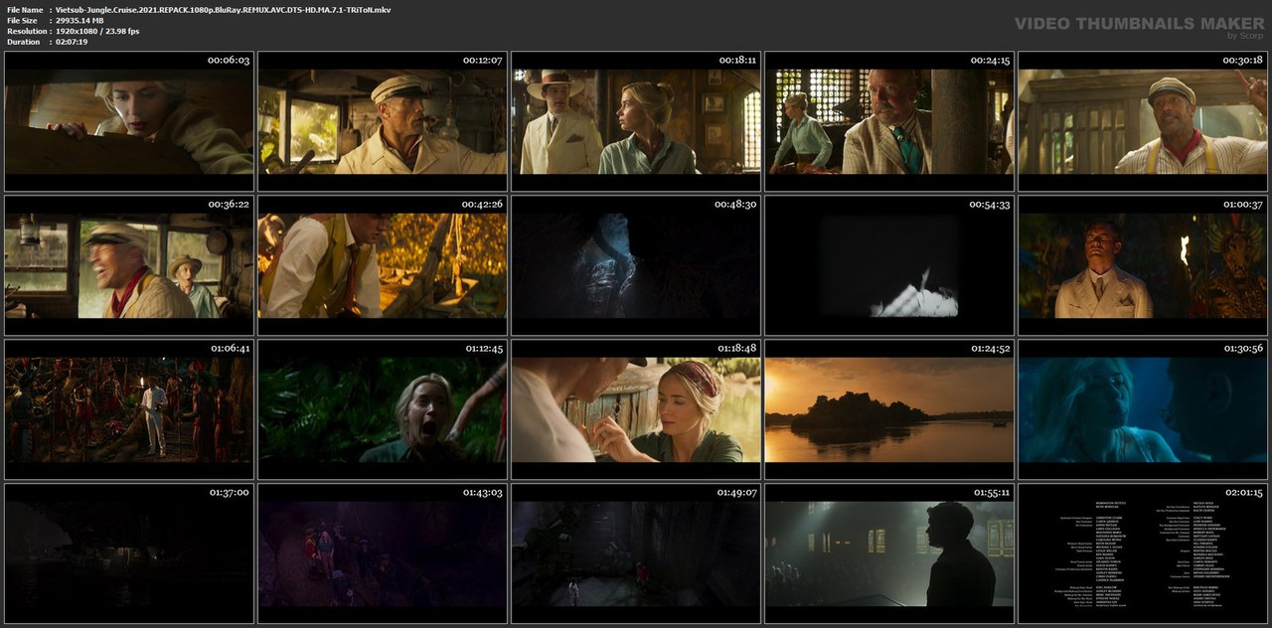
Task: Choose the thumbnail at 01:37:00
Action: pyautogui.click(x=128, y=553)
